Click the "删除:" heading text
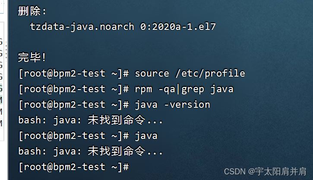Screen dimensions: 313x180 32,11
